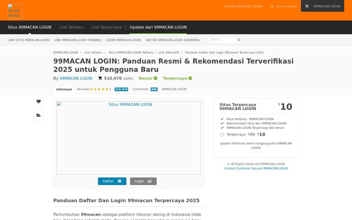
Task: Open Our Products header link
Action: pos(284,6)
